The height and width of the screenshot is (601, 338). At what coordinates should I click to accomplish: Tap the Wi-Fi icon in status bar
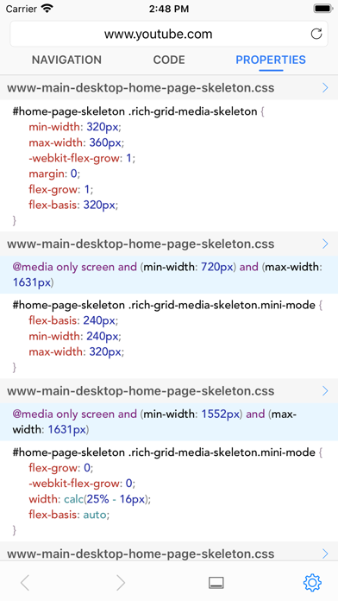[x=47, y=9]
